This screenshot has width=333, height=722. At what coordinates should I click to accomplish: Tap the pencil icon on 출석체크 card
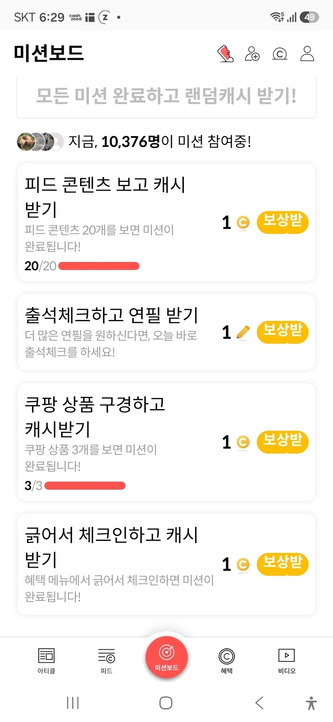243,332
